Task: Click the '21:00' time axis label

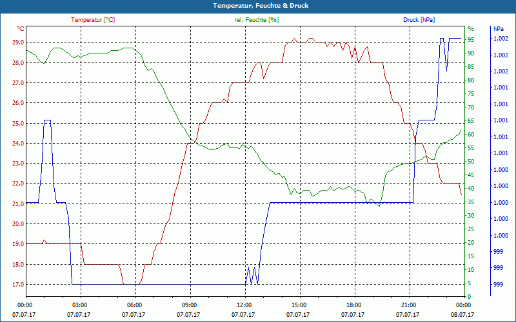Action: point(408,305)
